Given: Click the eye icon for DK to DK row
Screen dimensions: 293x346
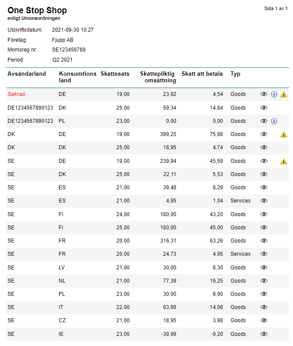Looking at the screenshot, I should click(x=264, y=147).
